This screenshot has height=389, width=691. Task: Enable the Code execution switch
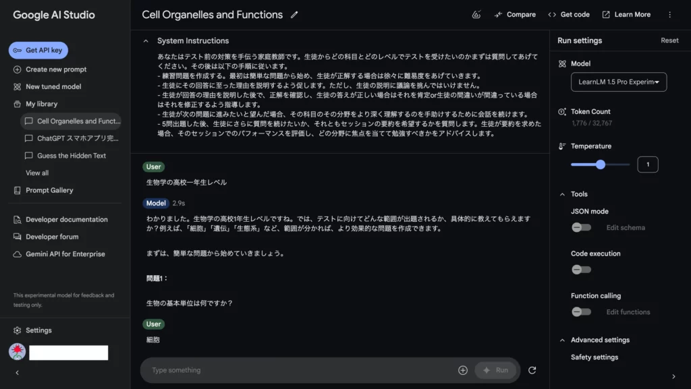580,270
